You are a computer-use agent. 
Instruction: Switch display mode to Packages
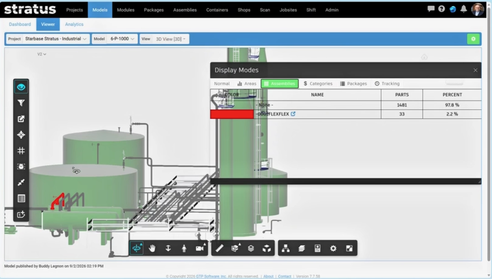[354, 84]
